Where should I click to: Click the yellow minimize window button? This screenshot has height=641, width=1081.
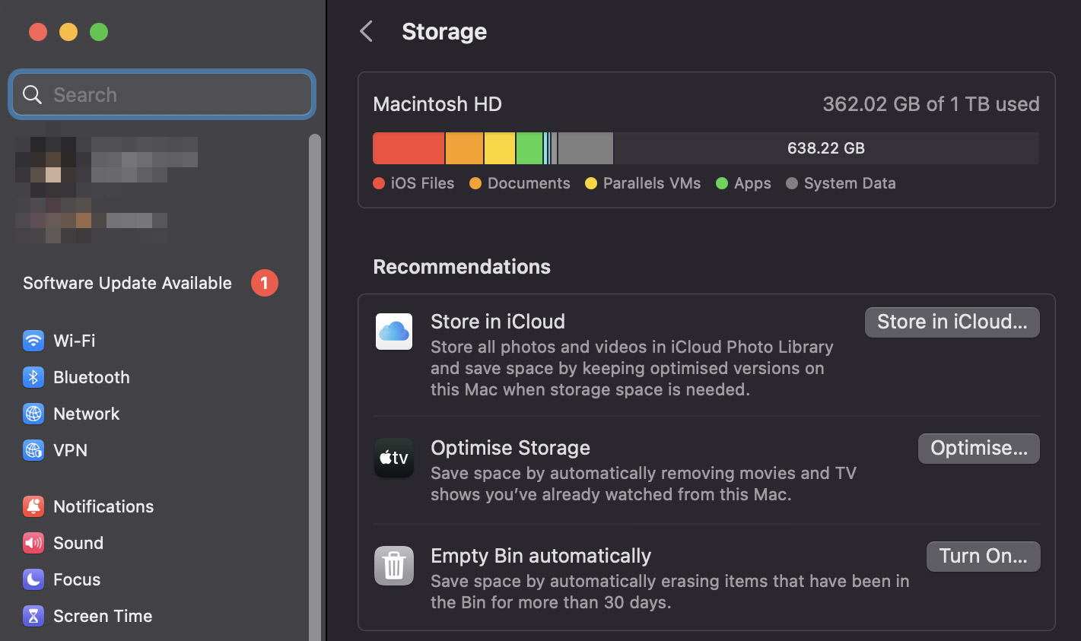pyautogui.click(x=68, y=32)
